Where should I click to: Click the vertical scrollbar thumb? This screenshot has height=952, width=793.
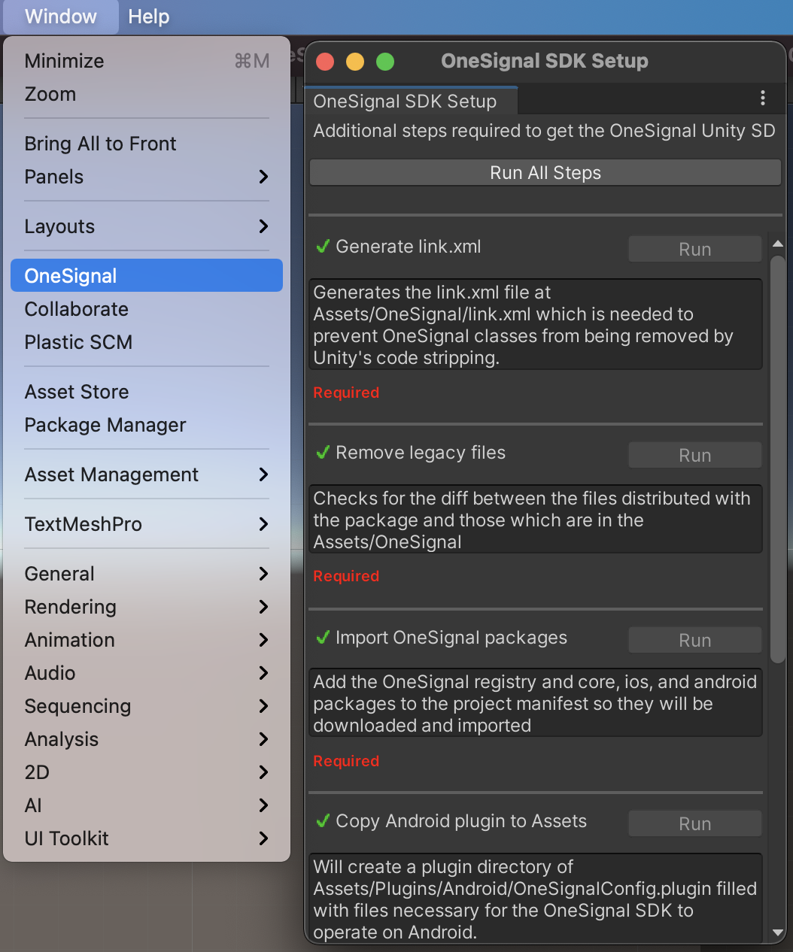tap(778, 459)
